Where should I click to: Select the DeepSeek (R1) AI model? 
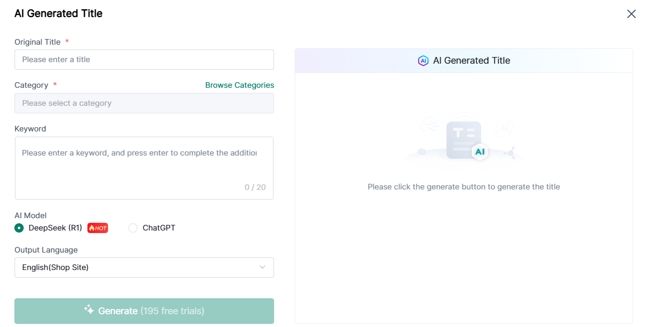19,228
